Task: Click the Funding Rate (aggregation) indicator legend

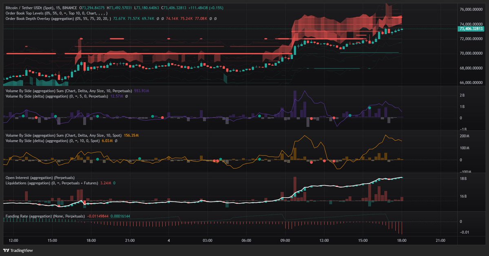Action: (45, 216)
